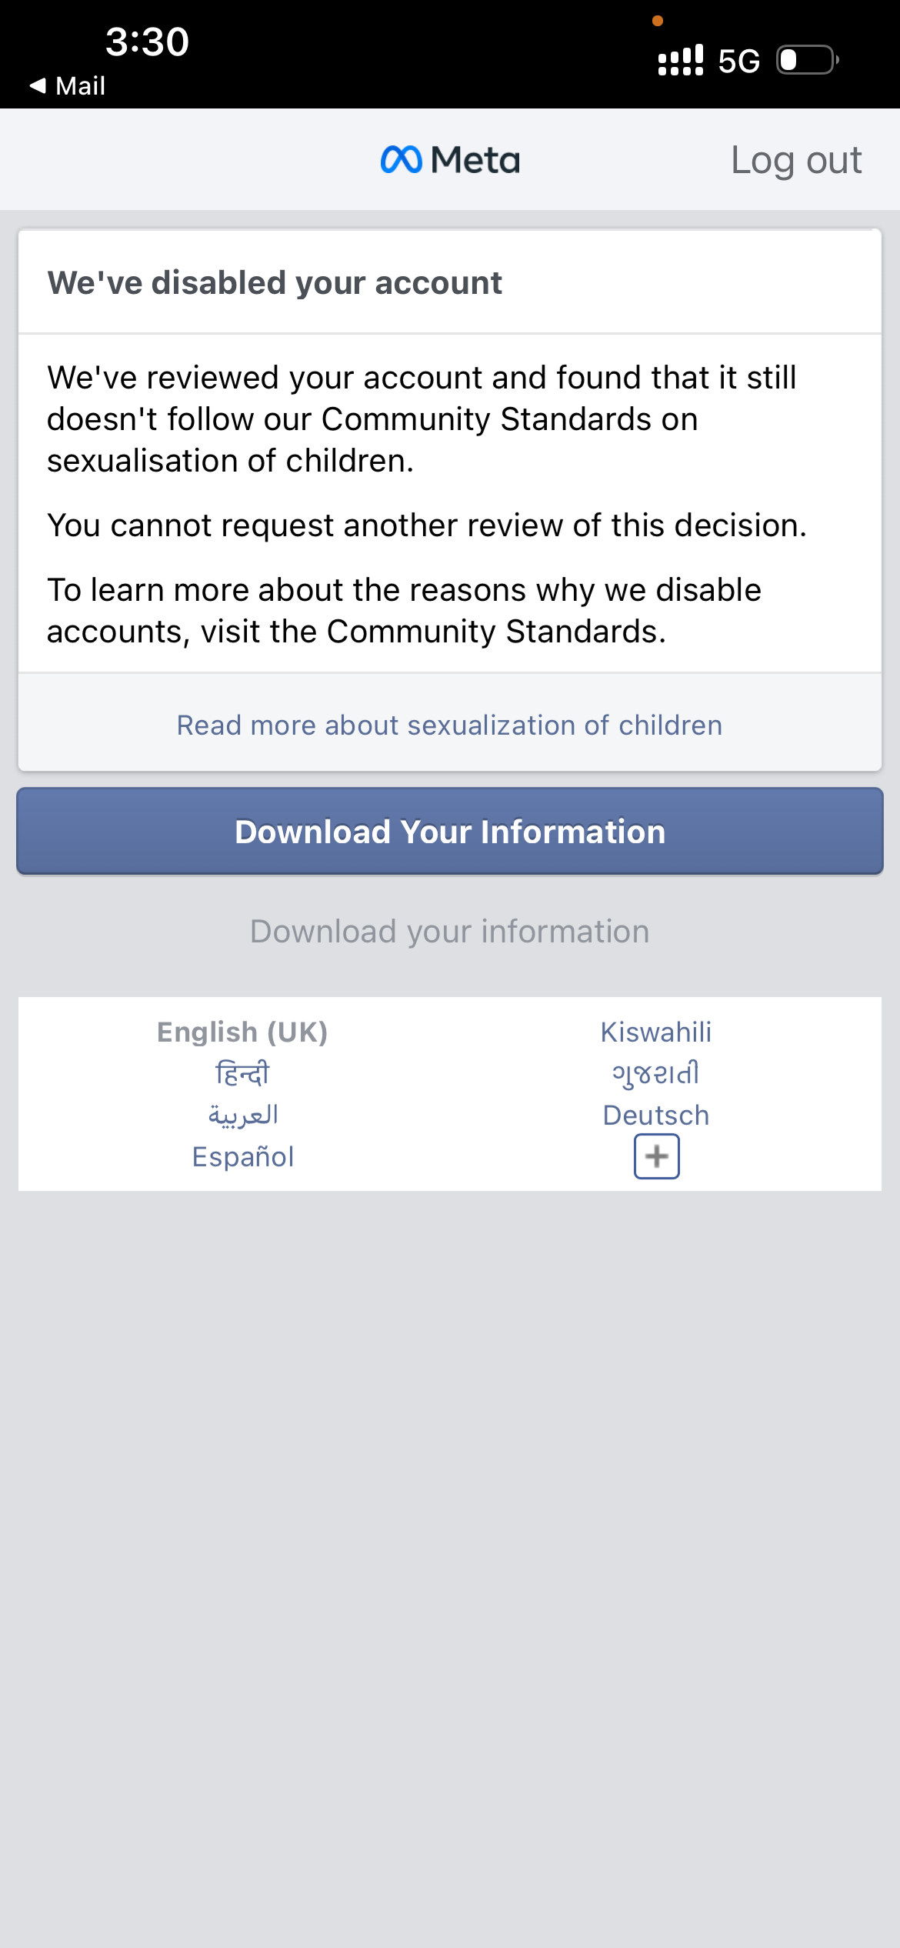Tap the 3:30 clock in the status bar

click(x=147, y=42)
